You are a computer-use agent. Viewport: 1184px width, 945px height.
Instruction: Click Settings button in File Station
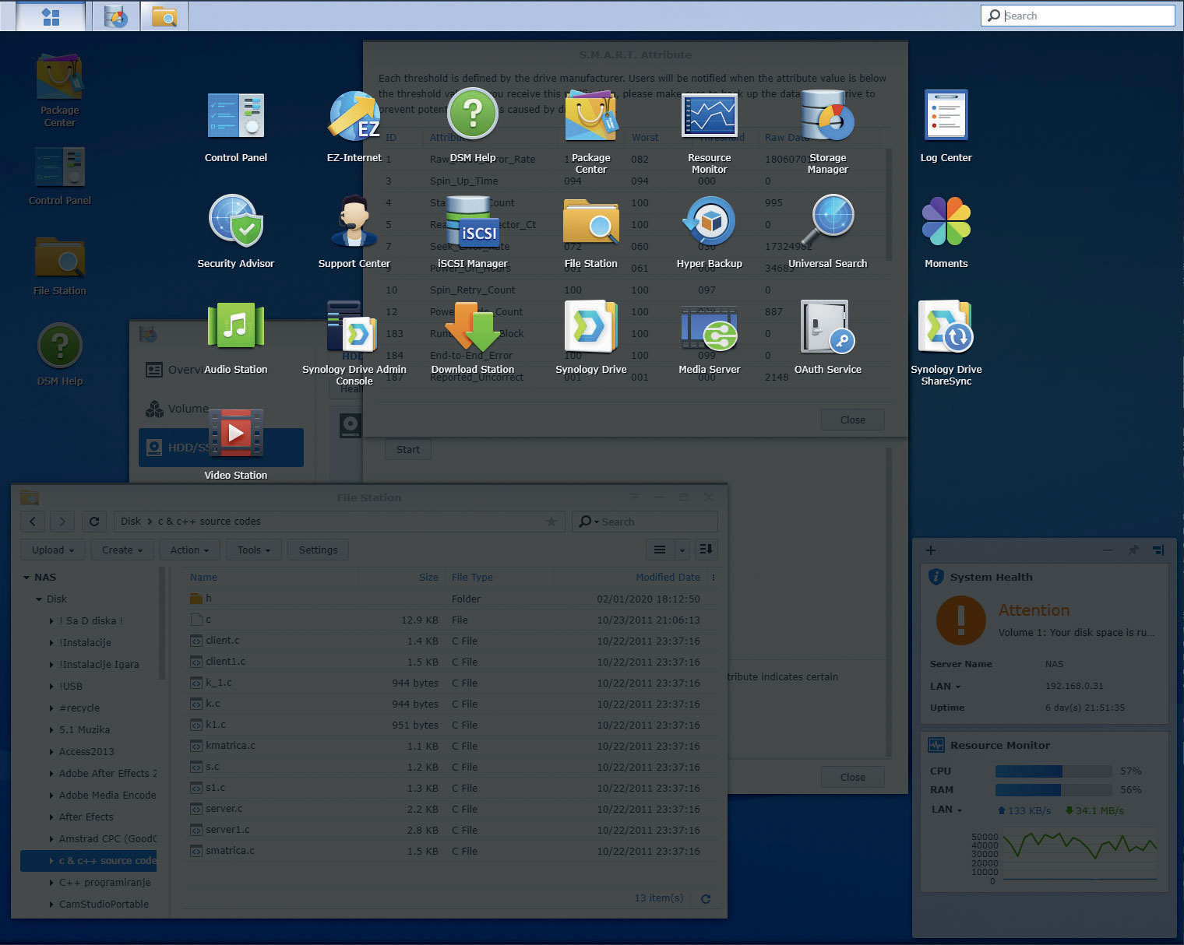[318, 550]
